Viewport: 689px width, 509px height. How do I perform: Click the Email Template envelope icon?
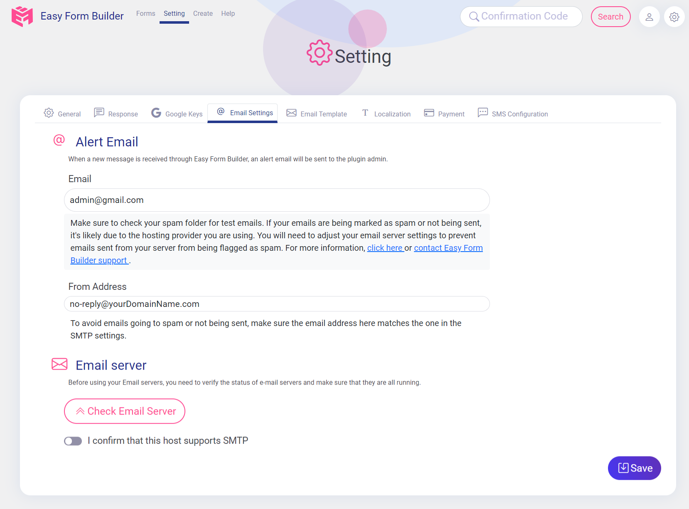click(x=291, y=113)
